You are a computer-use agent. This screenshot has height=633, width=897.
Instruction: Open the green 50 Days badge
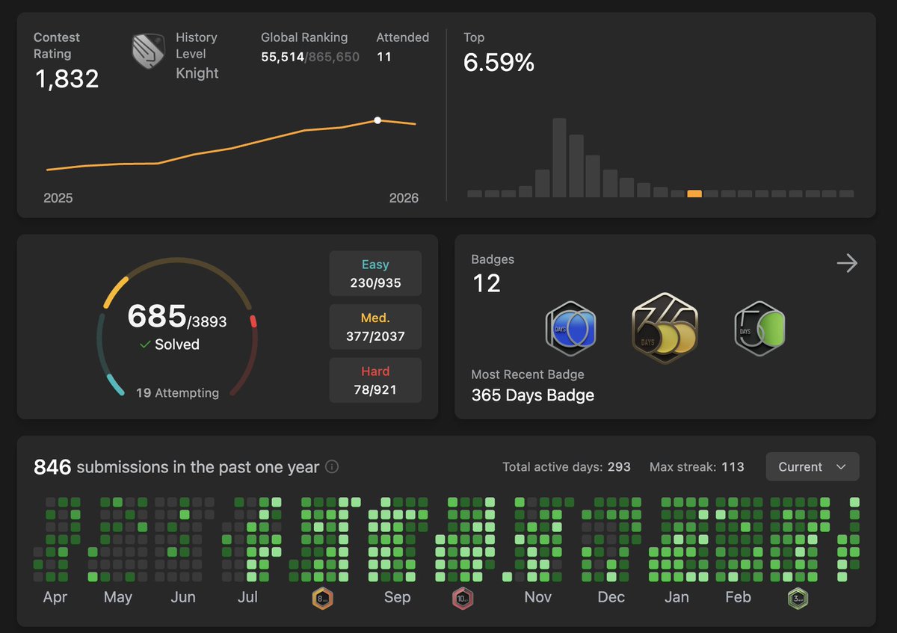(759, 328)
